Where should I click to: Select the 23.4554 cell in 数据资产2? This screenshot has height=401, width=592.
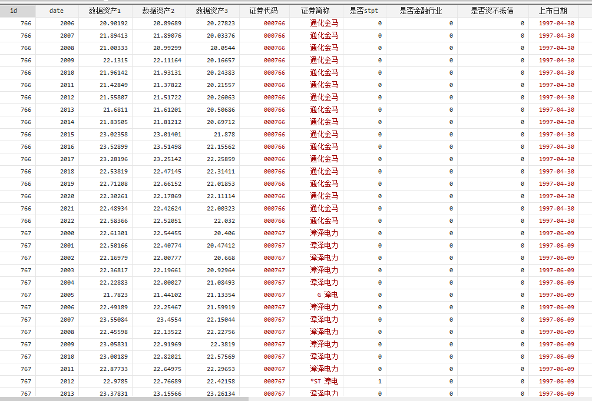pos(169,319)
